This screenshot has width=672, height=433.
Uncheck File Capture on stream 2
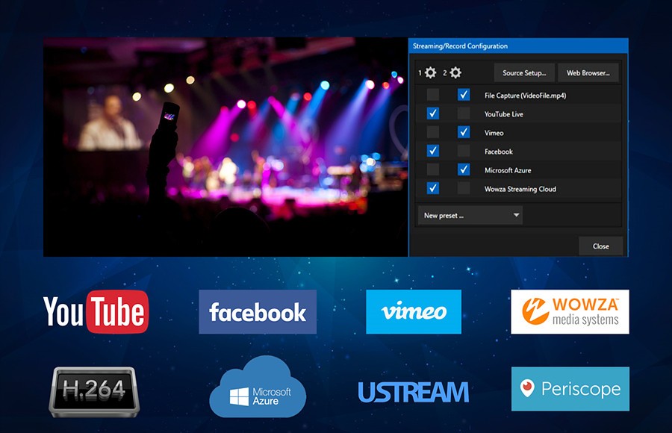coord(464,95)
